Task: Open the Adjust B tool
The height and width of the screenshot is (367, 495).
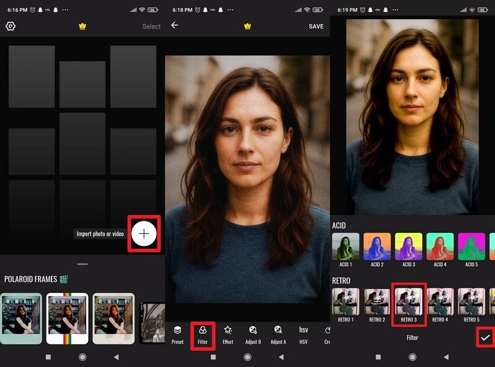Action: [x=253, y=336]
